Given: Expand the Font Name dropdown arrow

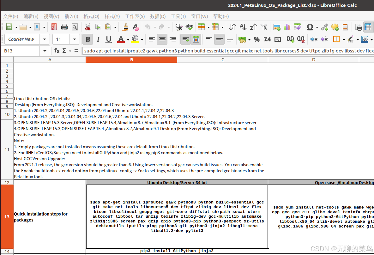Looking at the screenshot, I should click(45, 39).
